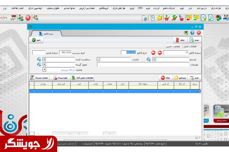Image resolution: width=229 pixels, height=152 pixels.
Task: Click the printer icon in the form header
Action: 186,33
